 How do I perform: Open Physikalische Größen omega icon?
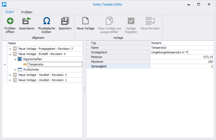coord(46,21)
